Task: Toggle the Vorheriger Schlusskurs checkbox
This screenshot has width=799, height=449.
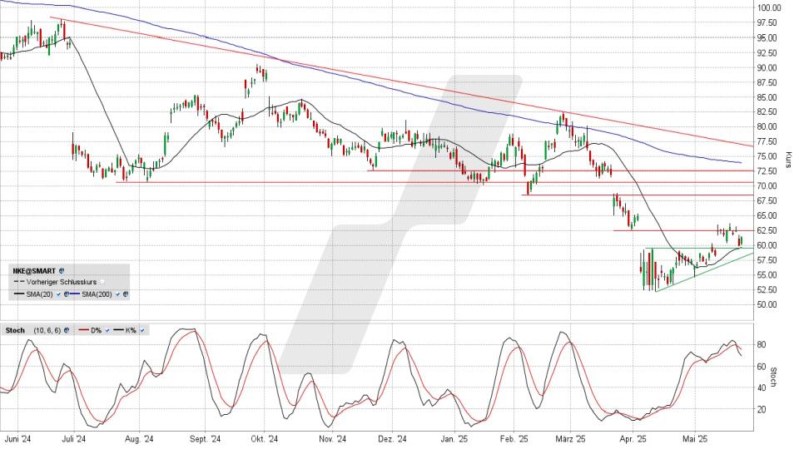Action: (102, 282)
